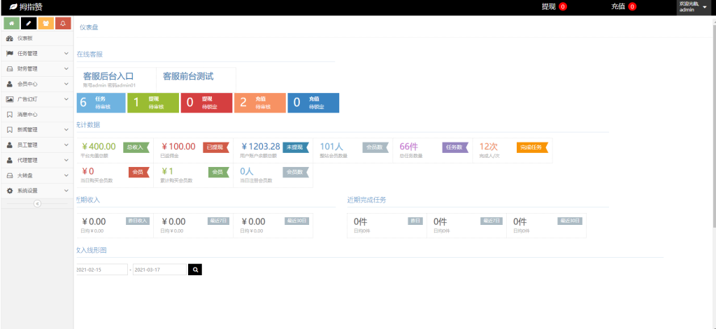
Task: Click the green 总收入 ribbon label
Action: point(136,147)
